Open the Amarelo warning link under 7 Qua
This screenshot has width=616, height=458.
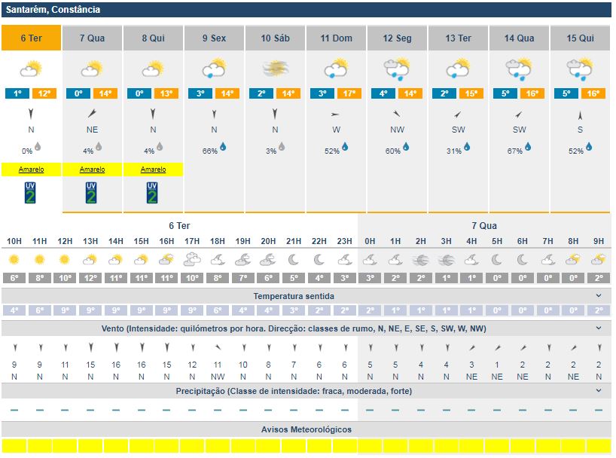pos(92,169)
